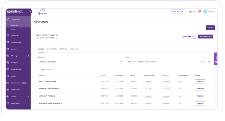Open the Aluno search-type dropdown

[x=131, y=62]
